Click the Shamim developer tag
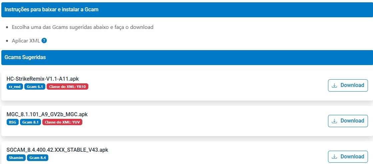373x164 pixels. (16, 158)
